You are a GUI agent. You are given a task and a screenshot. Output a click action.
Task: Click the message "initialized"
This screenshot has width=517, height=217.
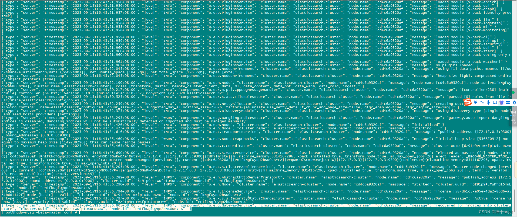(x=426, y=125)
